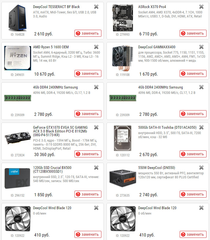Viewport: 210px width, 240px height.
Task: Remove DeepCool GAMMAXX400 cooler from build
Action: [x=201, y=47]
